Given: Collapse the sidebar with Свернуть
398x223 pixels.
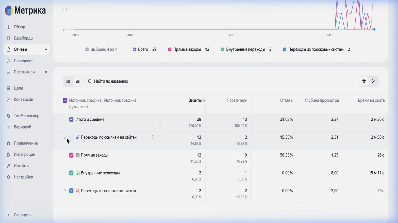Looking at the screenshot, I should click(19, 215).
